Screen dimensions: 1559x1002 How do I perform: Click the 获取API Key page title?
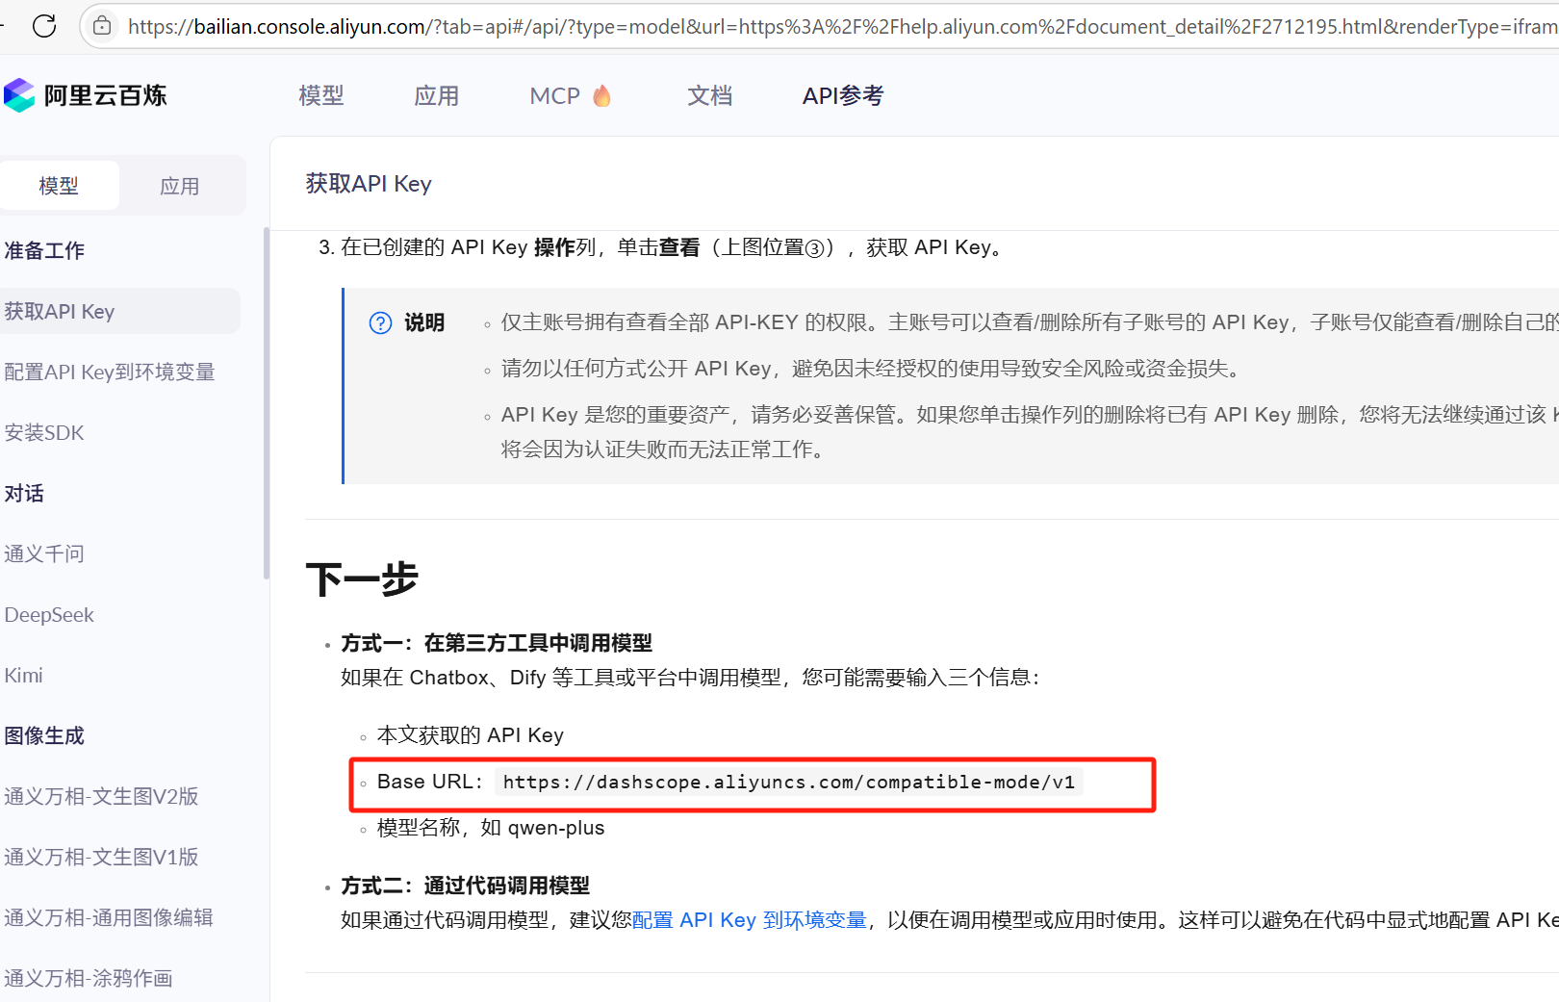(369, 184)
